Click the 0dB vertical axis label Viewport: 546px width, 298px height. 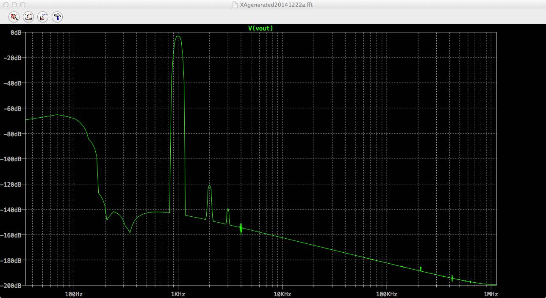point(16,32)
